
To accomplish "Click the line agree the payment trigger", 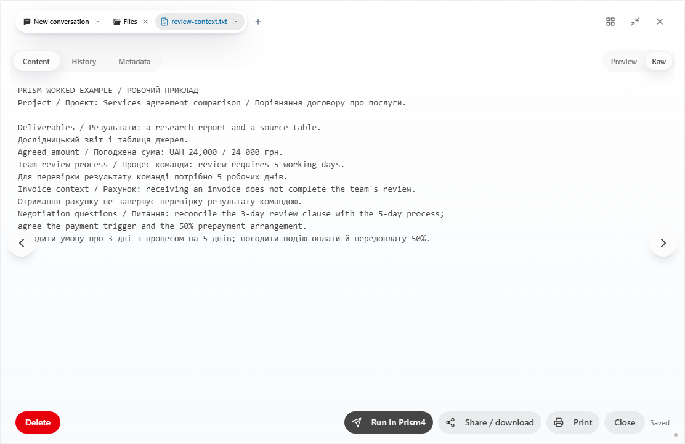I will tap(162, 226).
